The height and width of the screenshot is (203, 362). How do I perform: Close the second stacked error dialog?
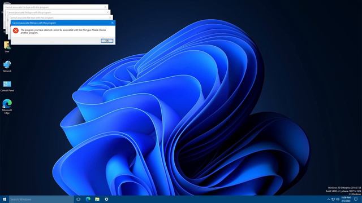(x=107, y=12)
